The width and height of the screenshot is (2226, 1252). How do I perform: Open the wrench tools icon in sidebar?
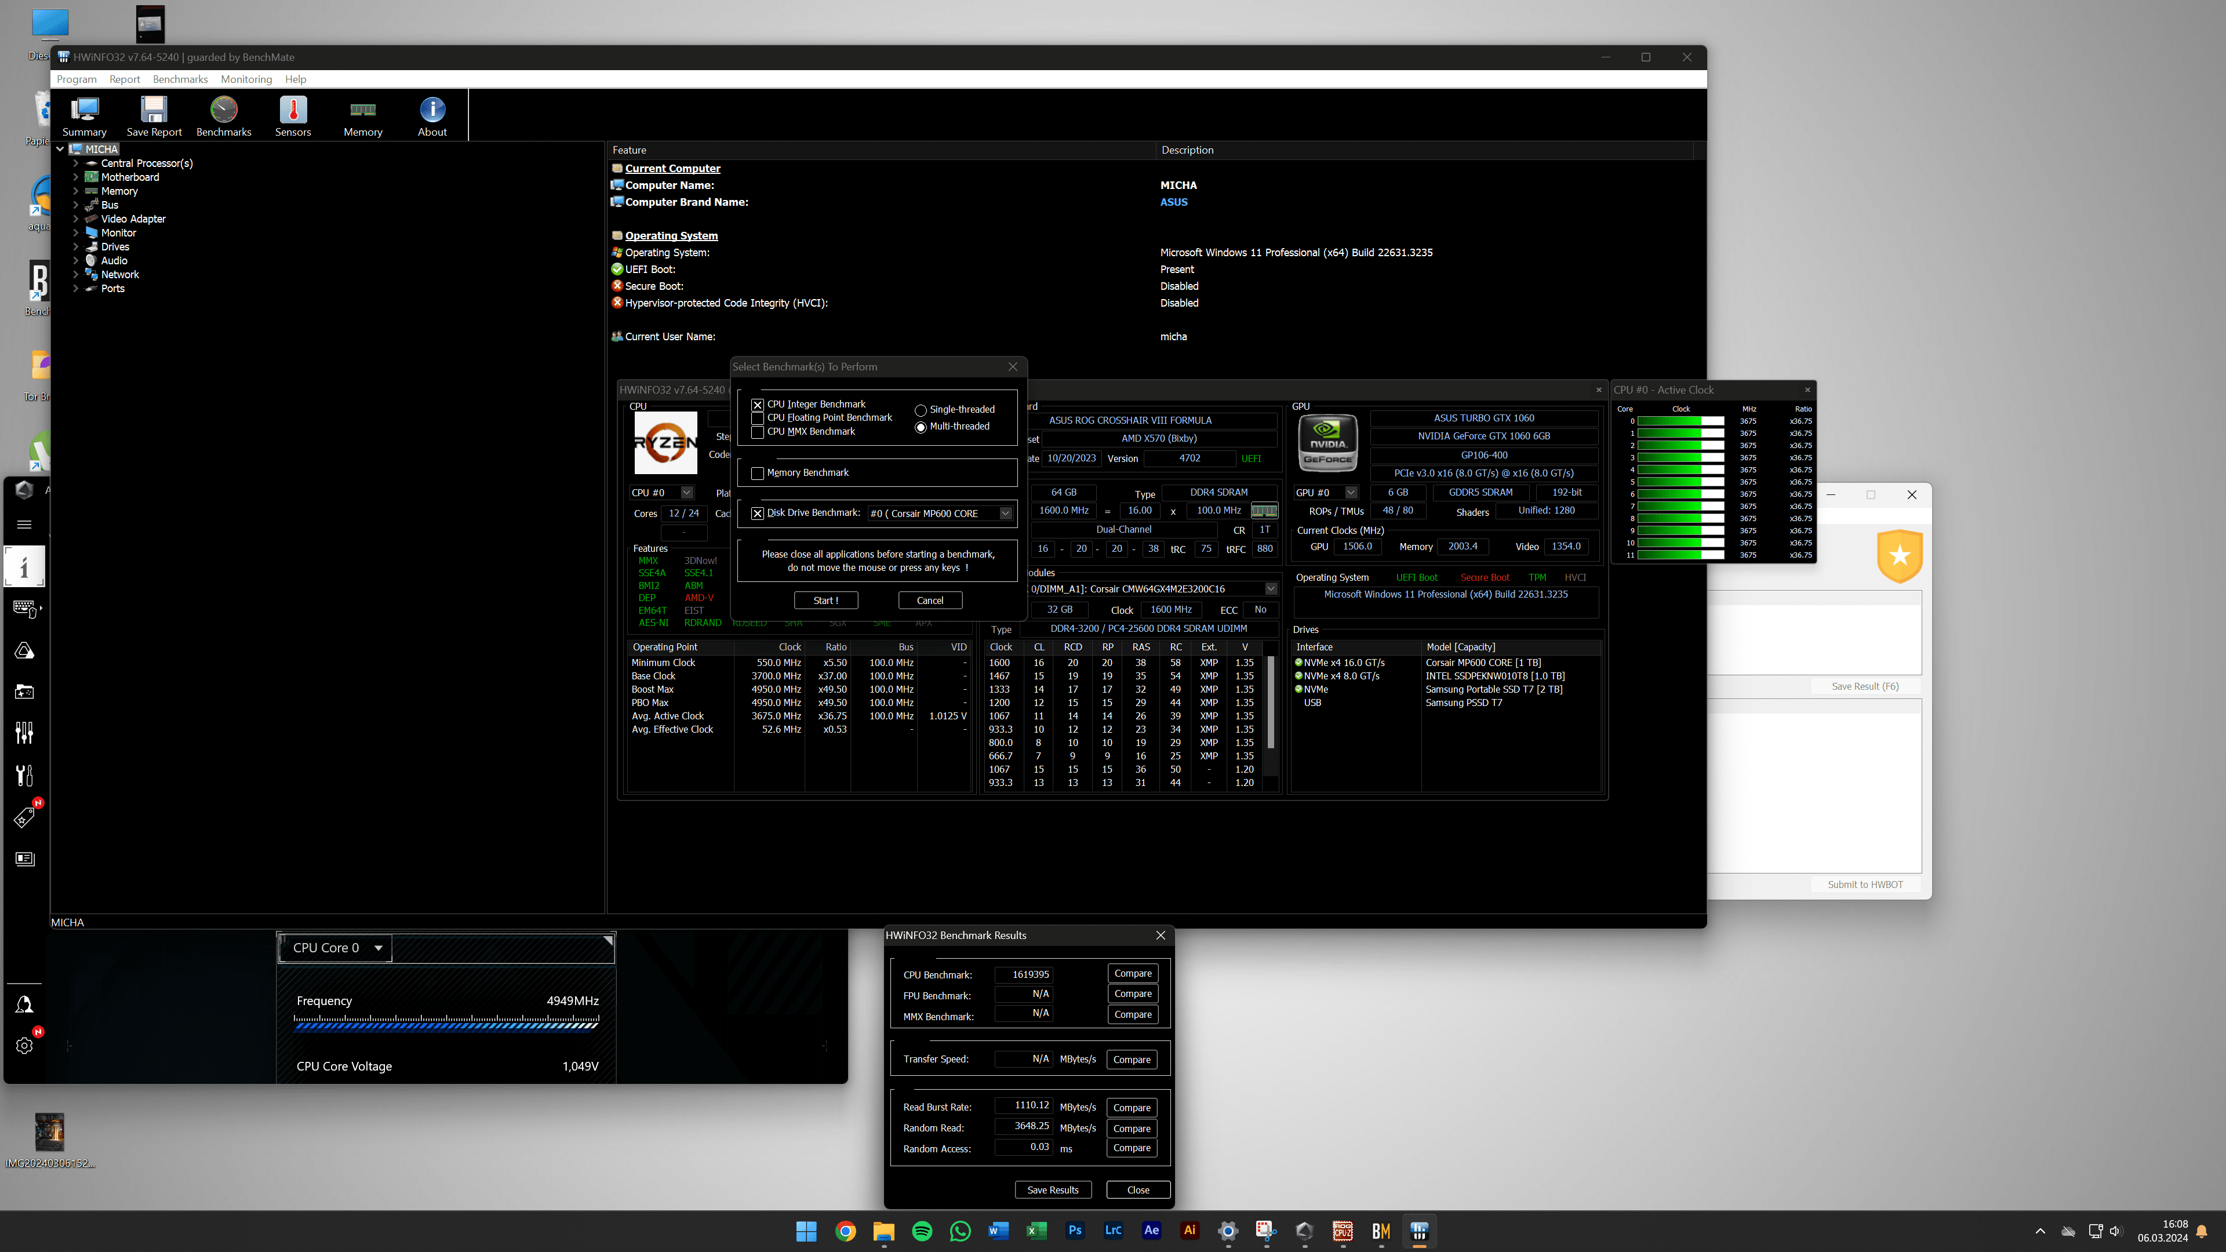click(24, 775)
